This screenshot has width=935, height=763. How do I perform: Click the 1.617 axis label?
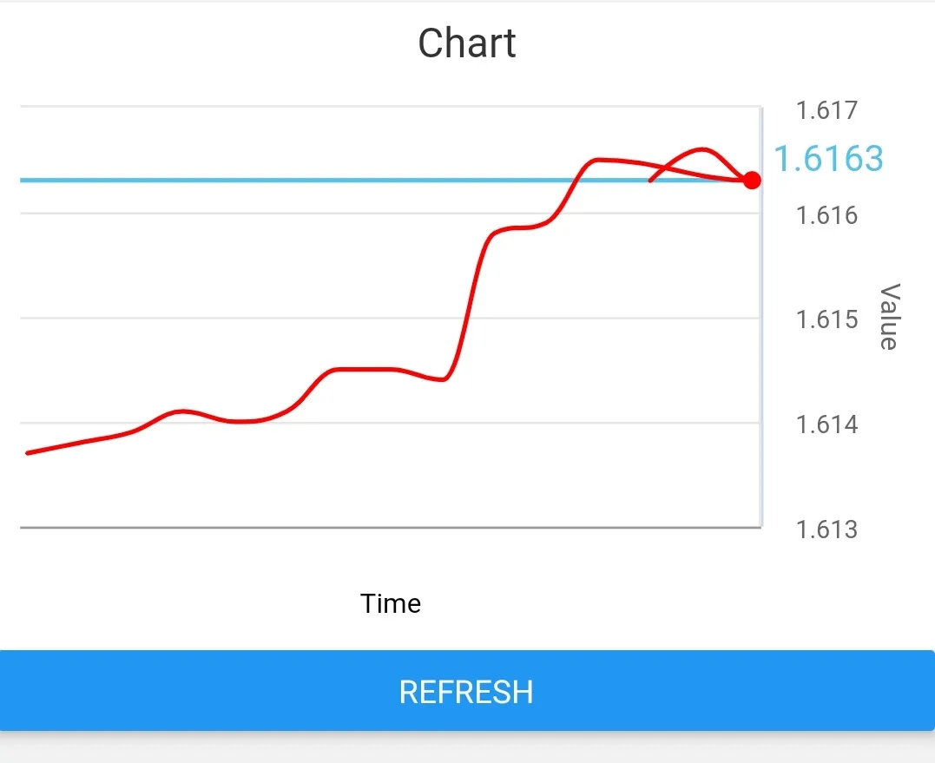point(826,110)
